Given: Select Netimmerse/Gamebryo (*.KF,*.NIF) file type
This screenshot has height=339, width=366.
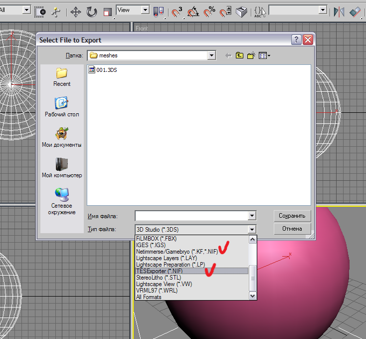Looking at the screenshot, I should tap(192, 252).
